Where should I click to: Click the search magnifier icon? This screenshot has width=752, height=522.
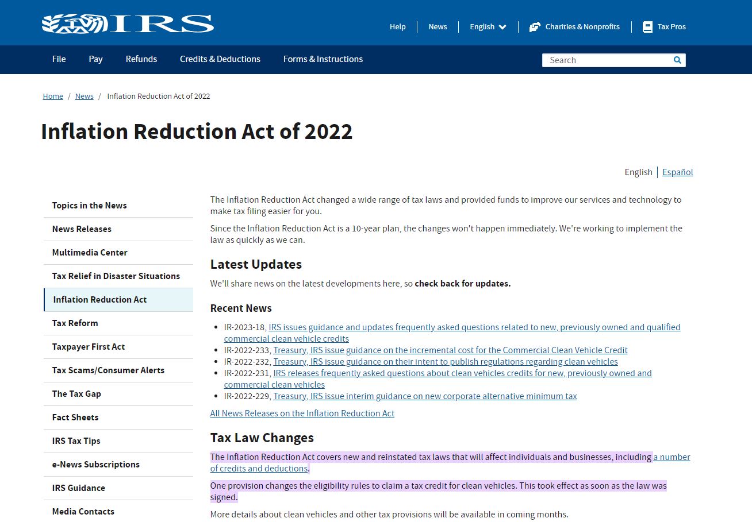coord(677,60)
